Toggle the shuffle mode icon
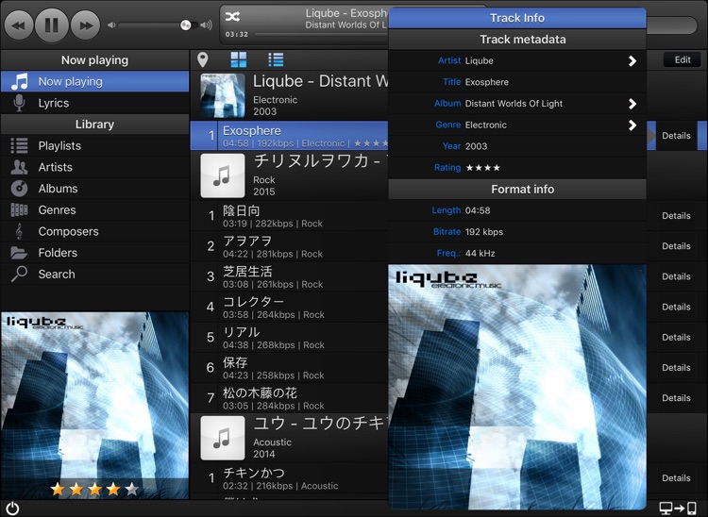Viewport: 708px width, 517px height. click(x=232, y=17)
